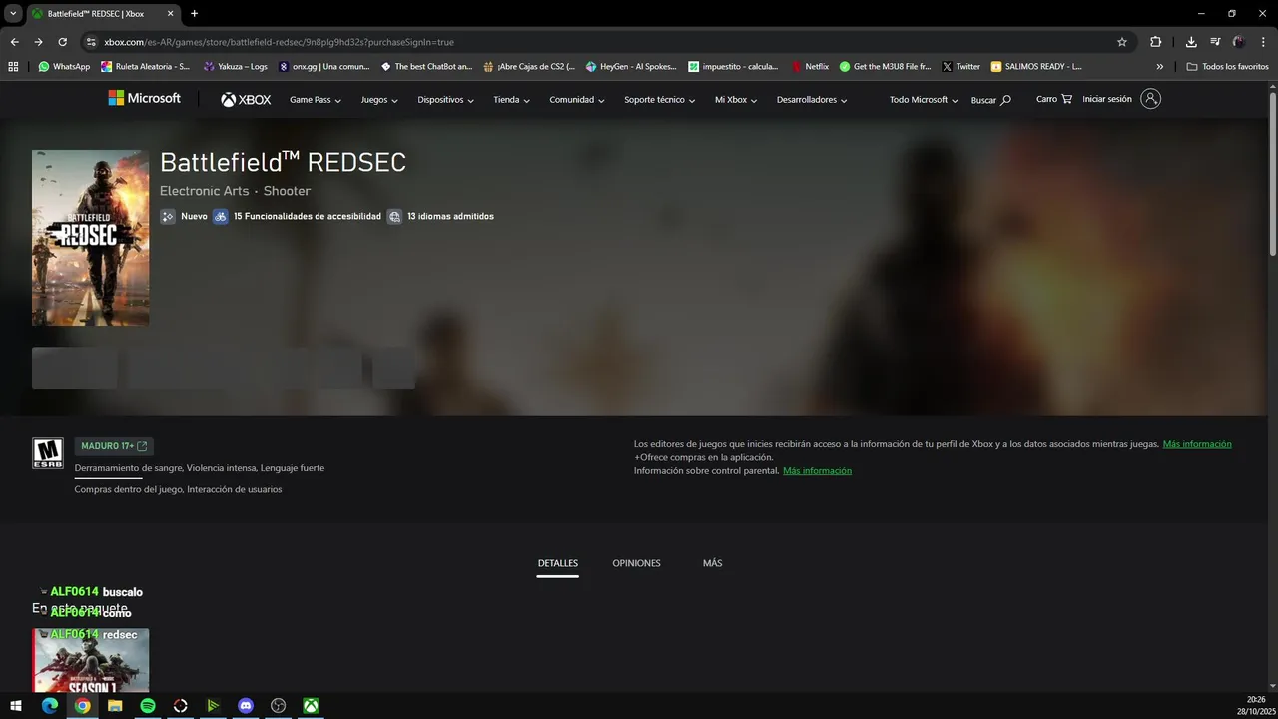Click the profile avatar sign-in icon
The image size is (1278, 719).
1150,99
